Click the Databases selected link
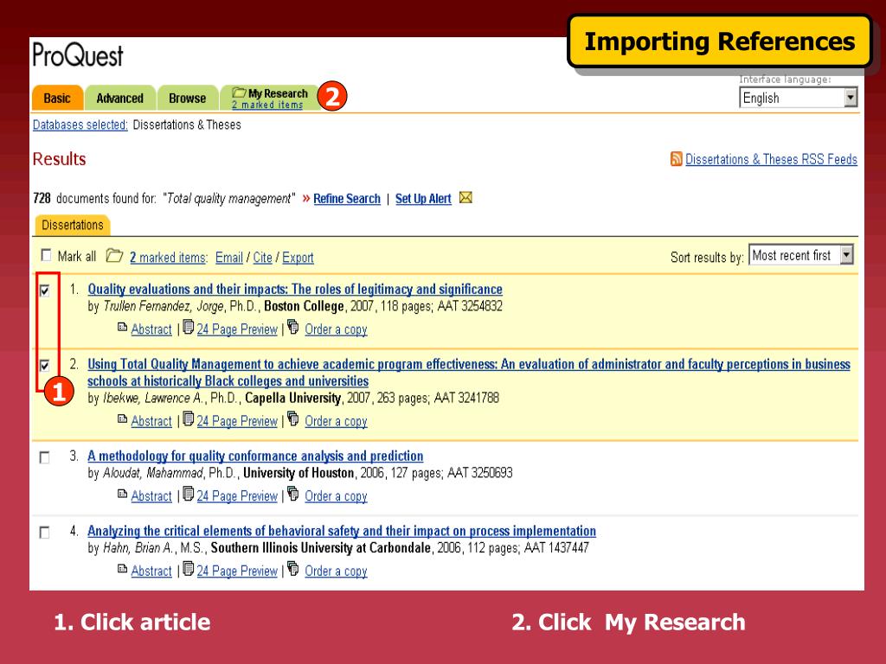The height and width of the screenshot is (664, 886). [x=80, y=124]
